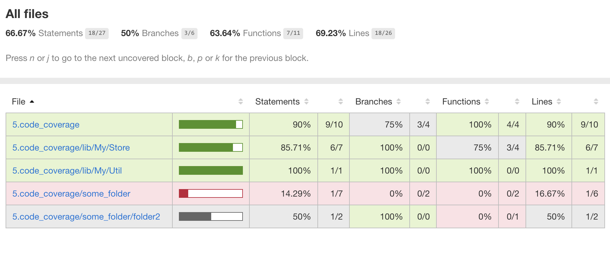Click sort icon beside Functions header

pos(487,101)
